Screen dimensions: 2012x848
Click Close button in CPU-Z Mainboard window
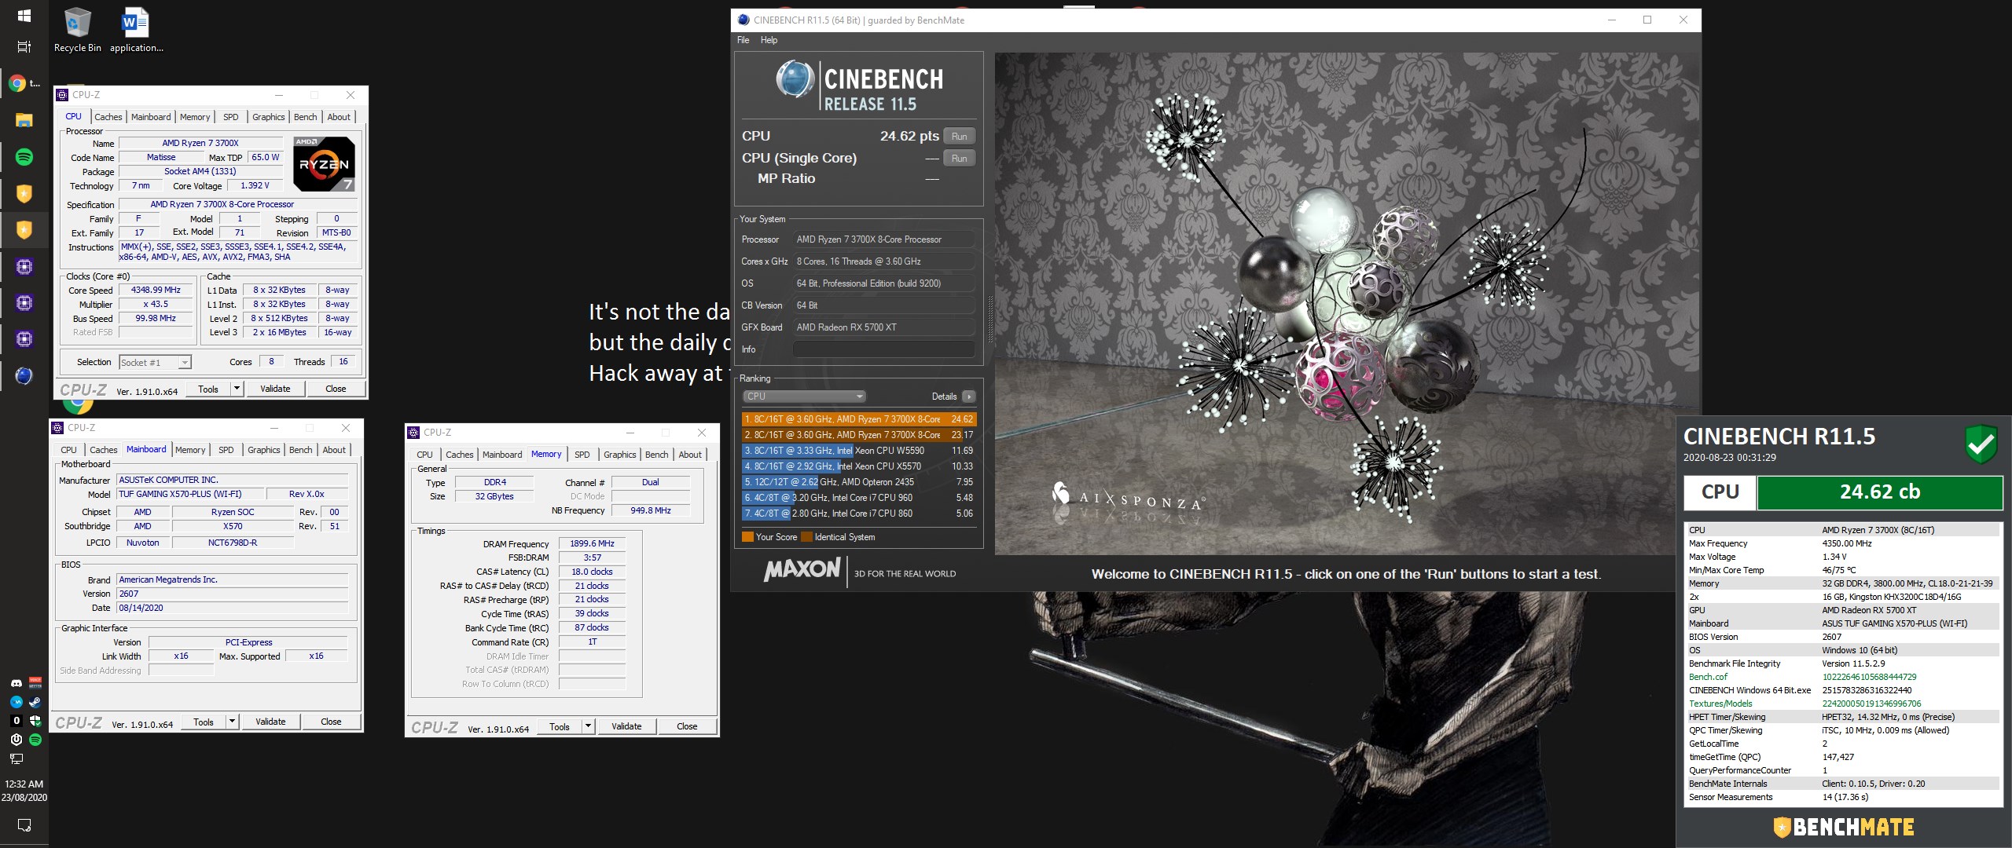tap(331, 722)
